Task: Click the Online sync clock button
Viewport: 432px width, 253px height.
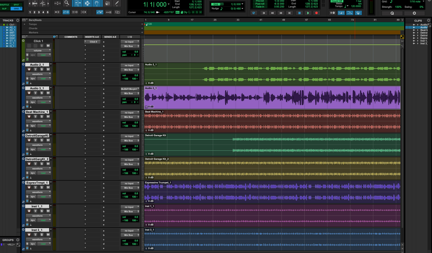Action: point(254,13)
